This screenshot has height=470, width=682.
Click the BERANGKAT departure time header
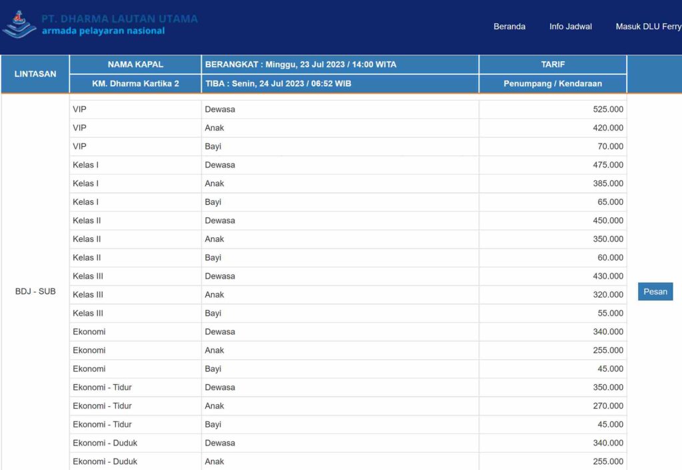point(300,64)
